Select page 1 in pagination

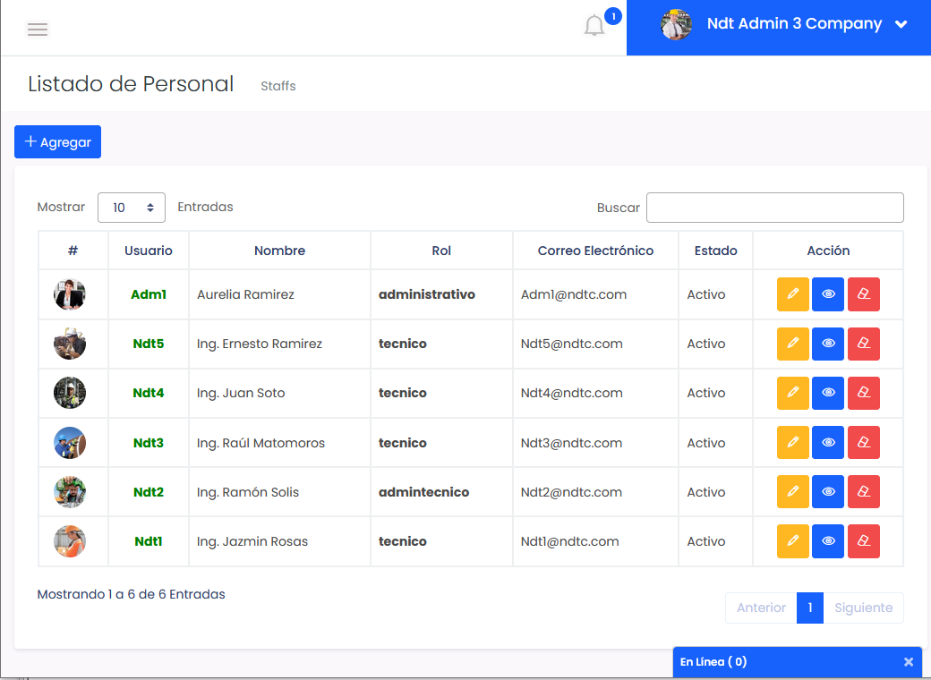coord(809,608)
